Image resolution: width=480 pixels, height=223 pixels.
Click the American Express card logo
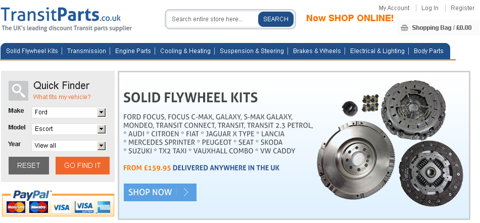(x=104, y=207)
